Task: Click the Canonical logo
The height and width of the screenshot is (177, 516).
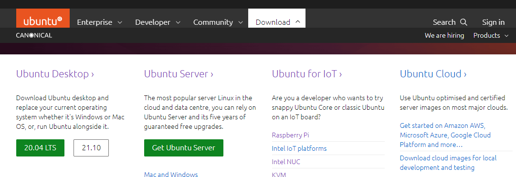Action: click(x=34, y=35)
